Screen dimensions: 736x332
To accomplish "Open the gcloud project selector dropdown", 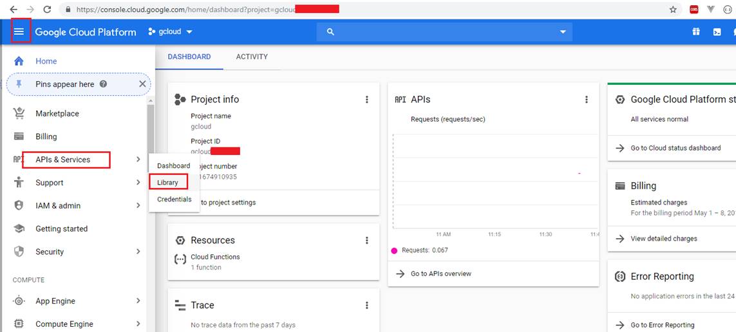I will click(x=171, y=32).
